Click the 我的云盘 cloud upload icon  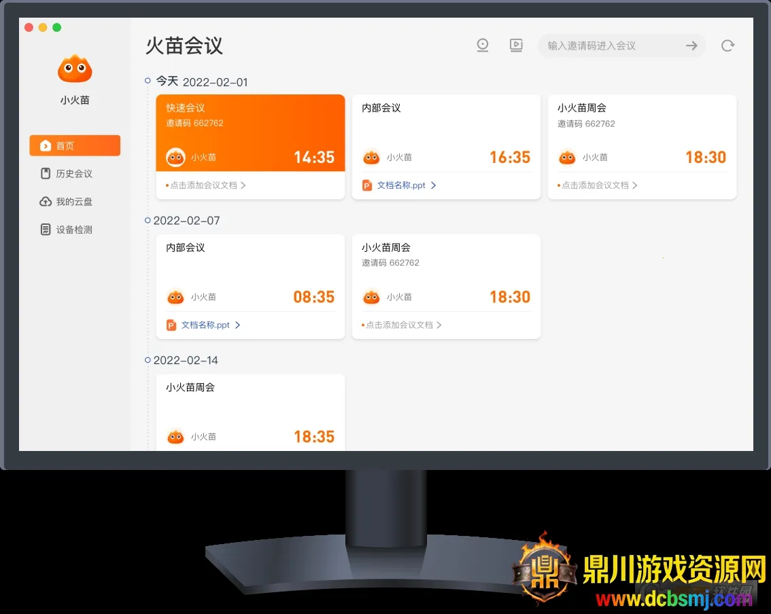pos(45,202)
